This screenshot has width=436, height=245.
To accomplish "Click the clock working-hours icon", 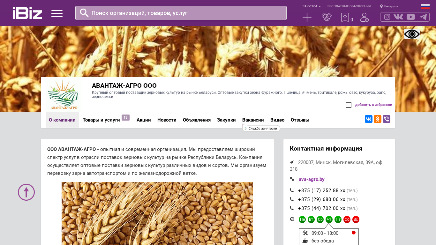I will click(x=292, y=219).
